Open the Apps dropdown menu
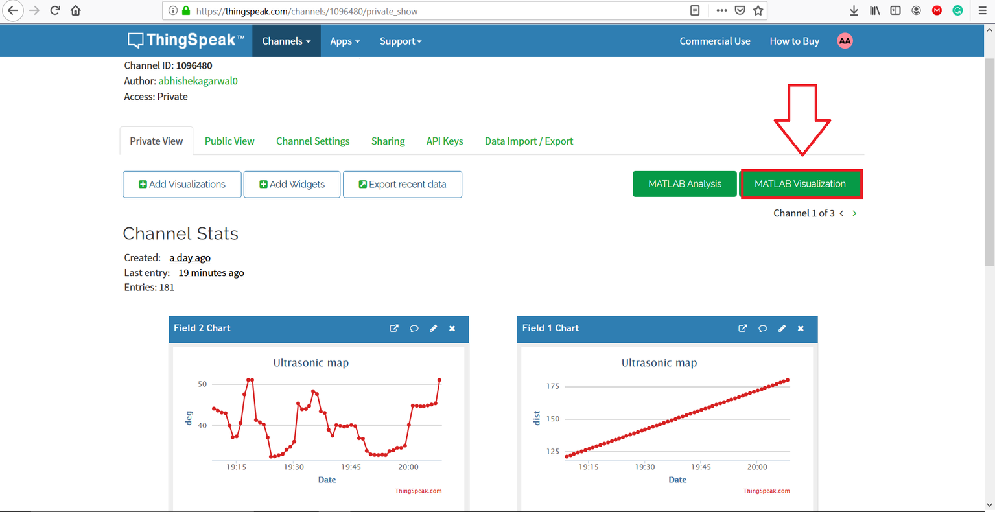 tap(344, 41)
